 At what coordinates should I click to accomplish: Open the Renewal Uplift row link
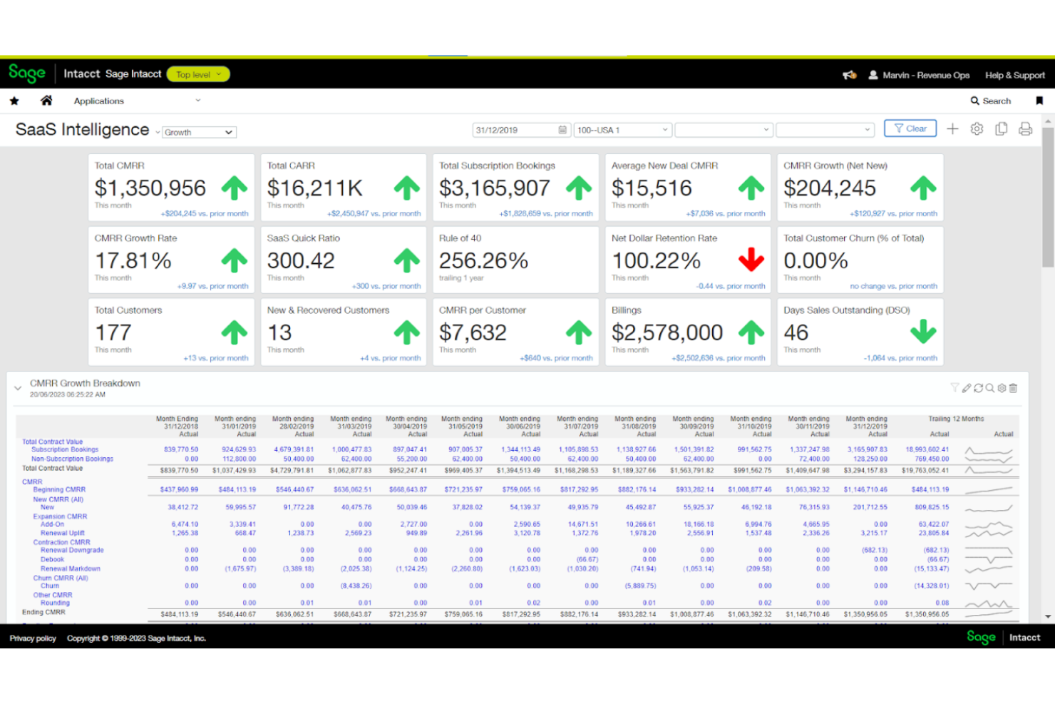[63, 533]
